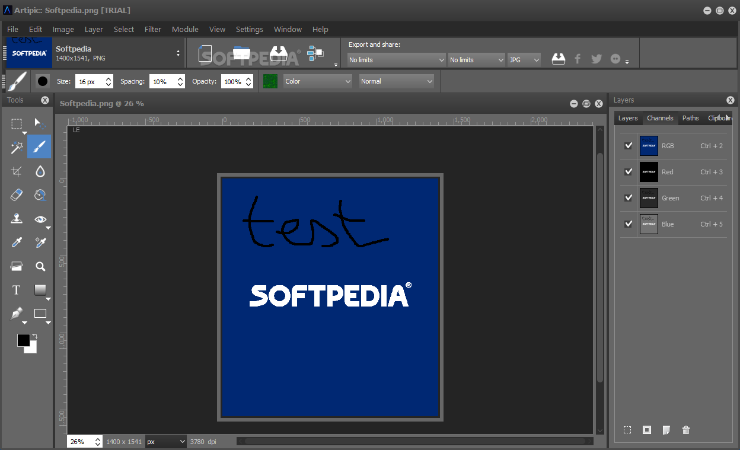Select the Rectangle shape tool
740x450 pixels.
click(x=40, y=314)
